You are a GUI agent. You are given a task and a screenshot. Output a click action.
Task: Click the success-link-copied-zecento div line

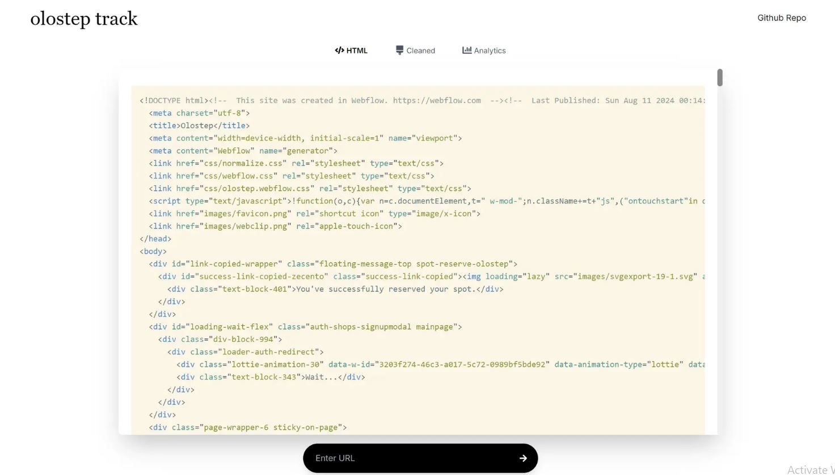pos(431,276)
